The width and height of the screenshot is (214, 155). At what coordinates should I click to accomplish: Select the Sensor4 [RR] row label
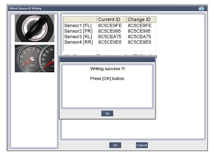(78, 42)
